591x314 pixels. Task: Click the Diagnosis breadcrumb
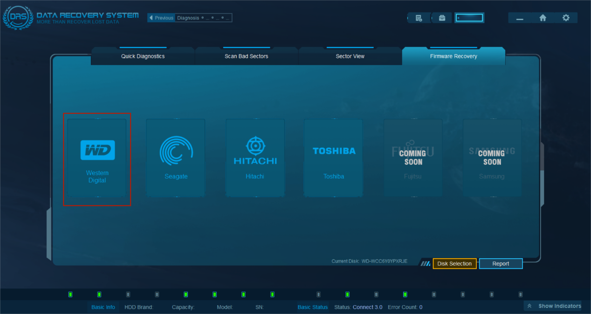click(x=188, y=18)
